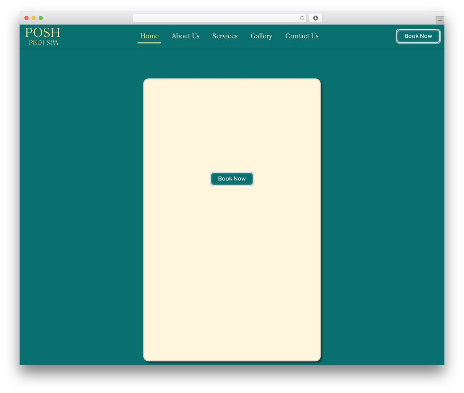Add a new browser tab with plus icon
The image size is (464, 393).
click(x=440, y=21)
